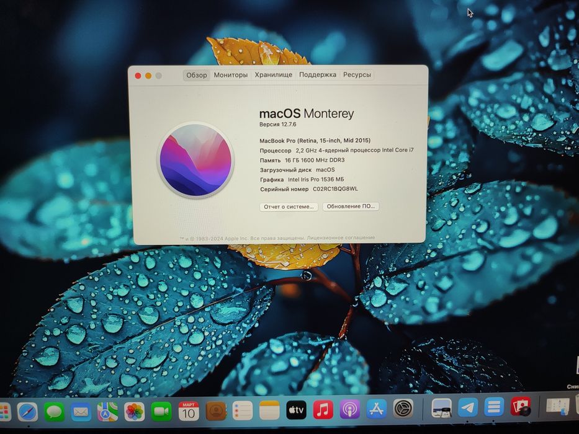579x434 pixels.
Task: Click blue app icon with white lines
Action: [x=494, y=407]
